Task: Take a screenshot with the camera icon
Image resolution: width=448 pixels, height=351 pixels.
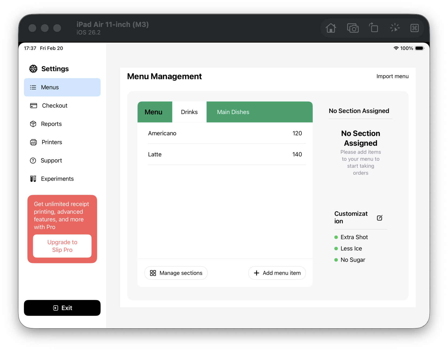Action: (353, 28)
